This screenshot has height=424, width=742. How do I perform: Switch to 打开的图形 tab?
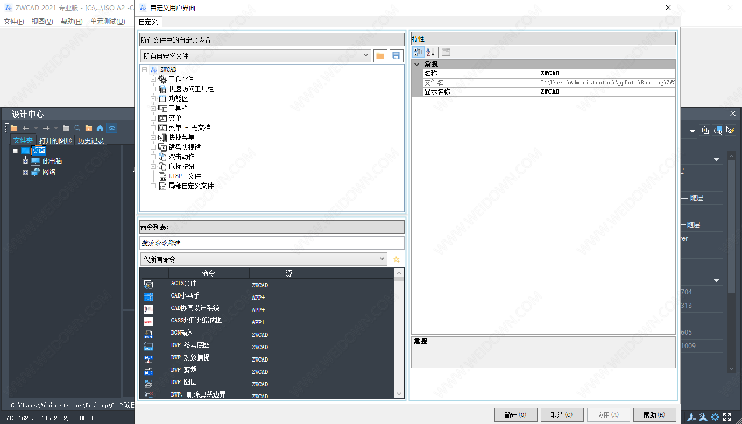click(x=55, y=140)
